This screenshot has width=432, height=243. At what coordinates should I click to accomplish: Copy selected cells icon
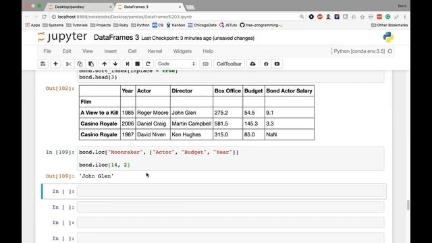[80, 64]
